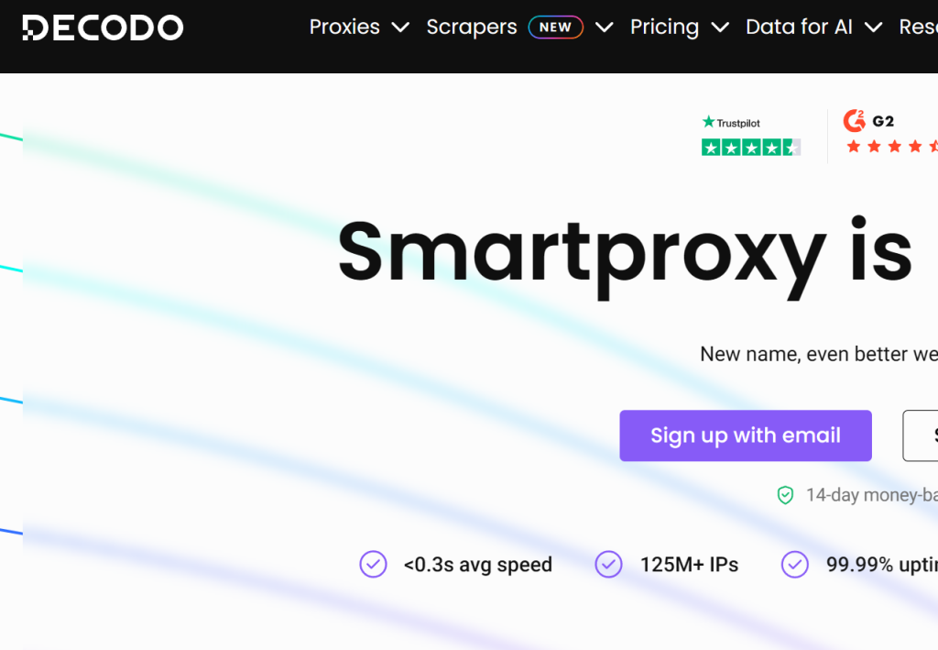
Task: Click Sign up with email button
Action: click(x=746, y=435)
